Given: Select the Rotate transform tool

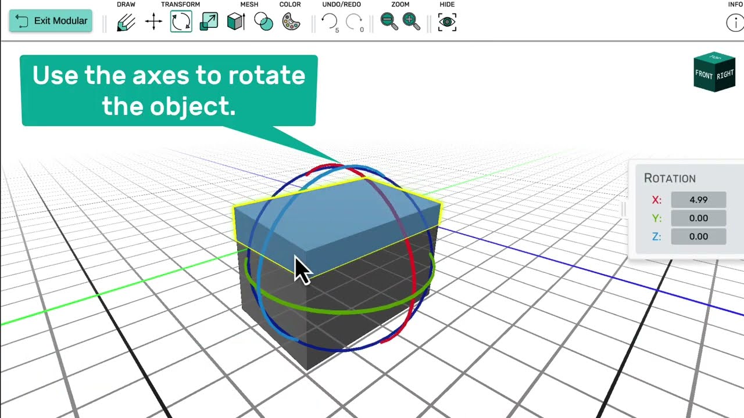Looking at the screenshot, I should [181, 22].
